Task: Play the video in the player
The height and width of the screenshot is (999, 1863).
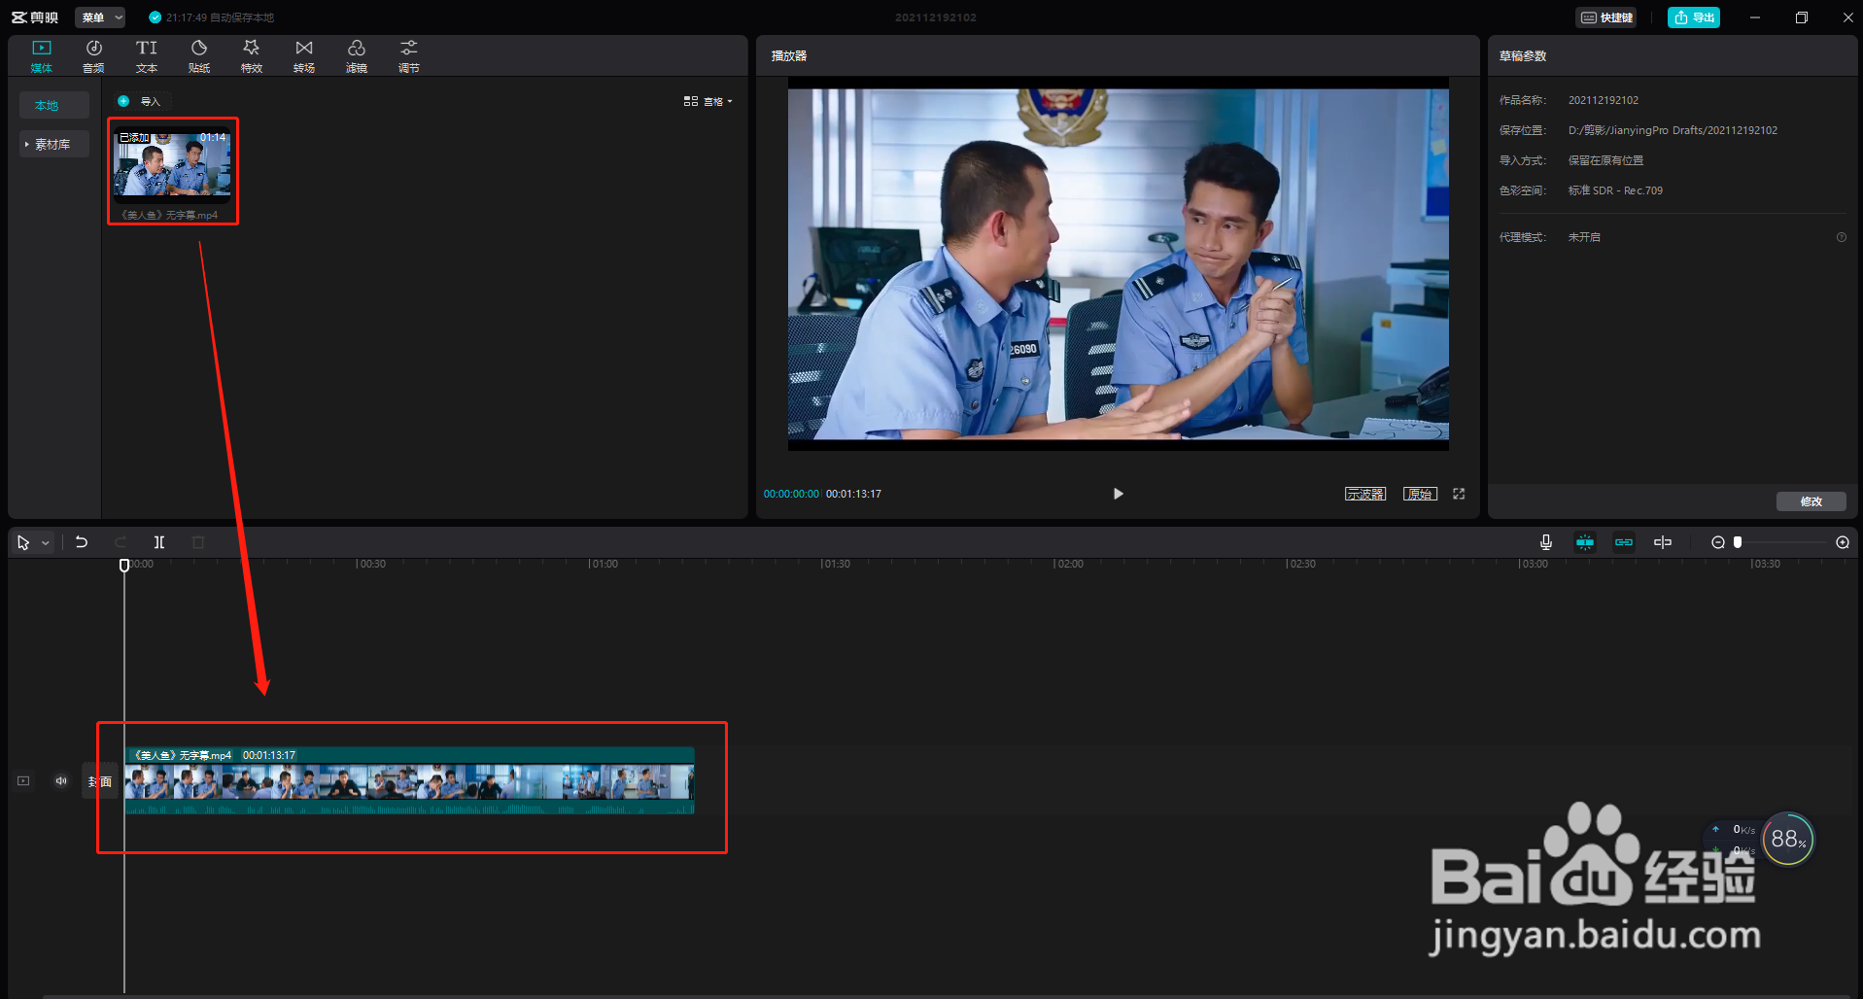Action: coord(1118,494)
